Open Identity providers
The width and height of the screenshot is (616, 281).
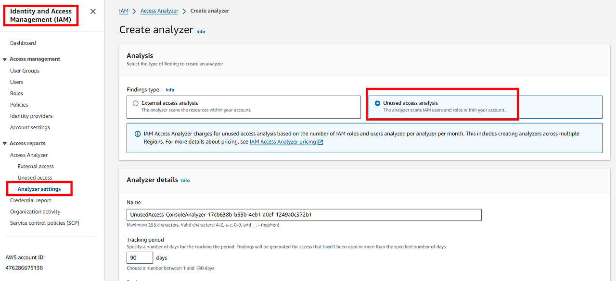point(31,116)
